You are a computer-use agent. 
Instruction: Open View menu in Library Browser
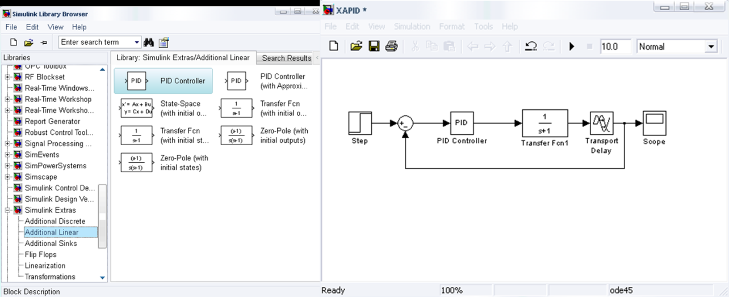[56, 27]
